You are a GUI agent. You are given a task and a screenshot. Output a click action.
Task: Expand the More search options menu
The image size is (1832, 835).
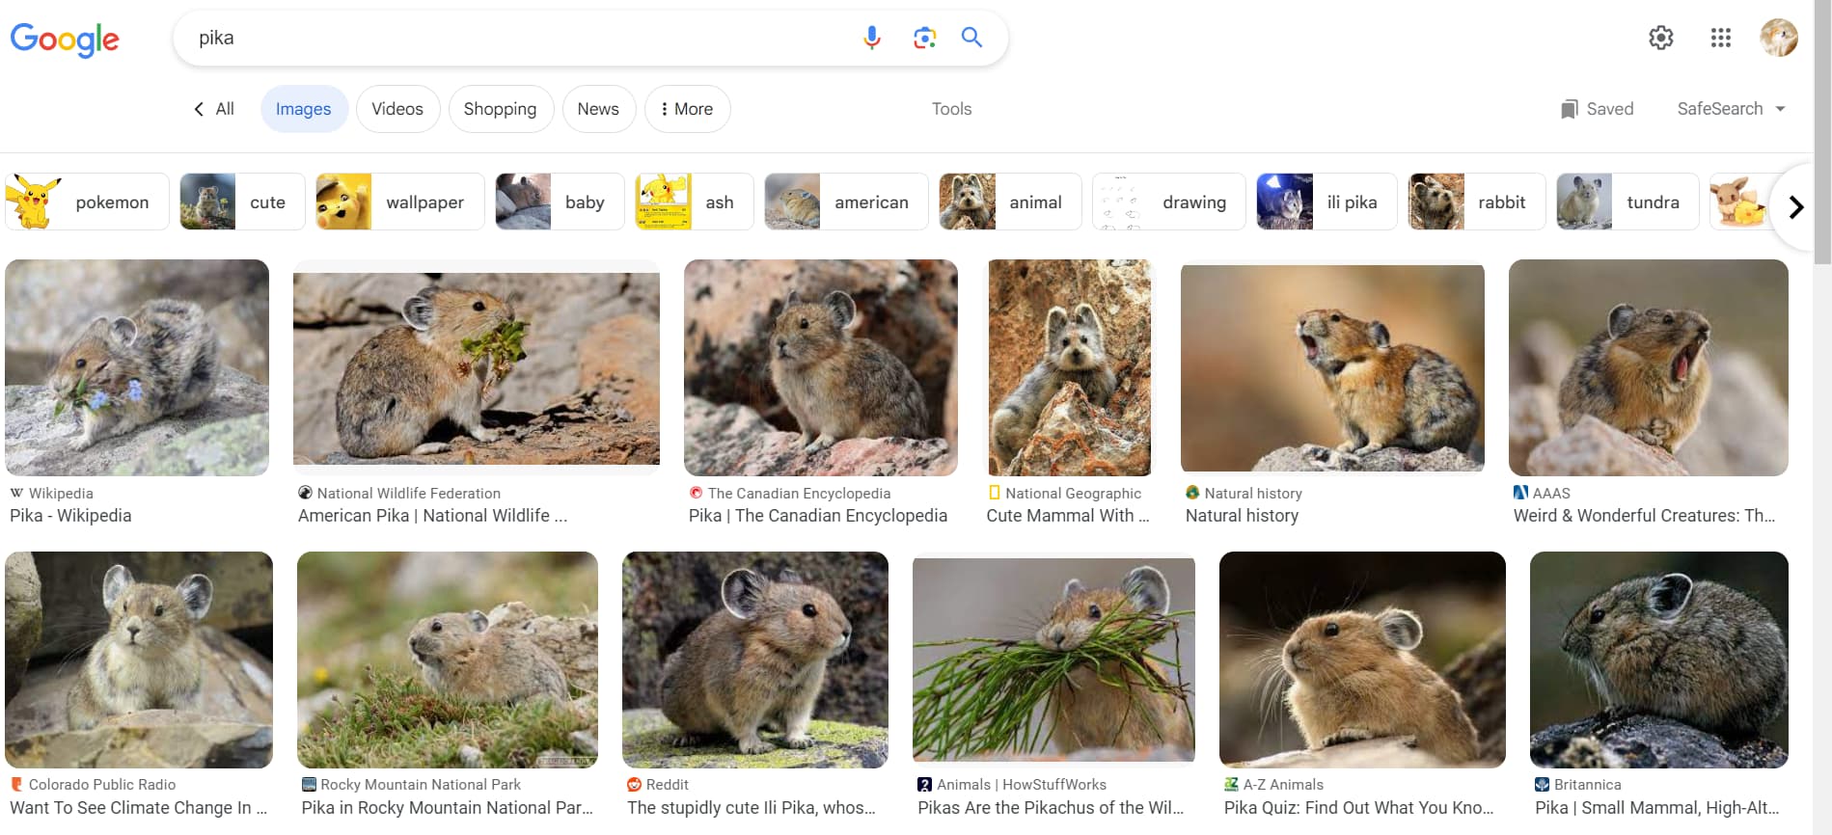coord(688,109)
